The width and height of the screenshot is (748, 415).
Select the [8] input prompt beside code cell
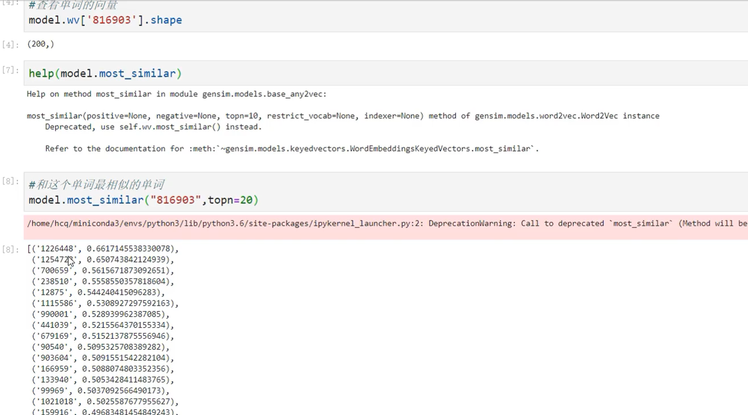10,181
